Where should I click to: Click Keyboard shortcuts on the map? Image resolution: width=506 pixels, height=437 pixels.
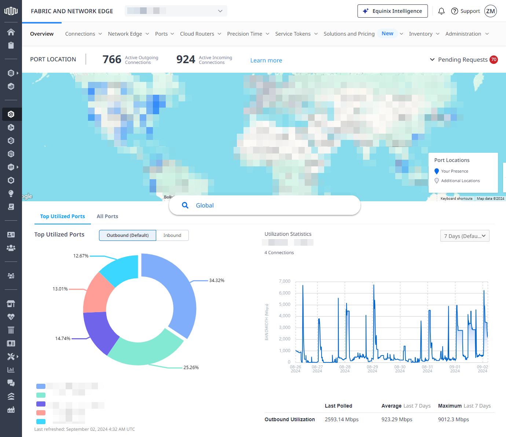click(456, 199)
